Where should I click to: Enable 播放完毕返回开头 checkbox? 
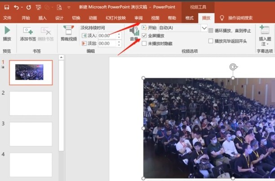[211, 41]
